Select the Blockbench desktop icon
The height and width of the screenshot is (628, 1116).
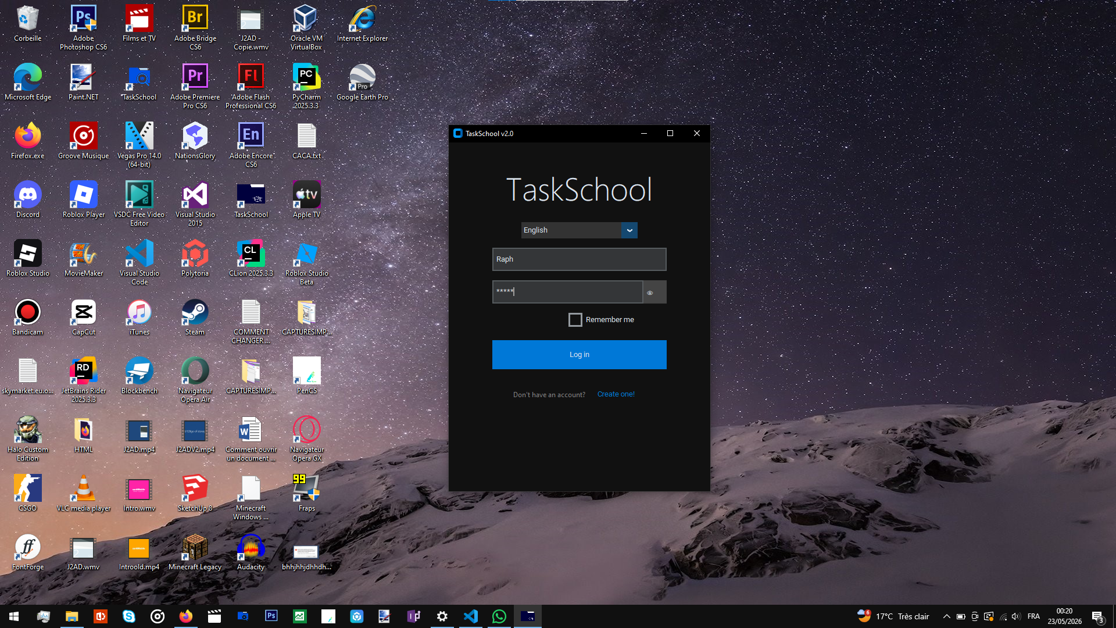point(139,376)
